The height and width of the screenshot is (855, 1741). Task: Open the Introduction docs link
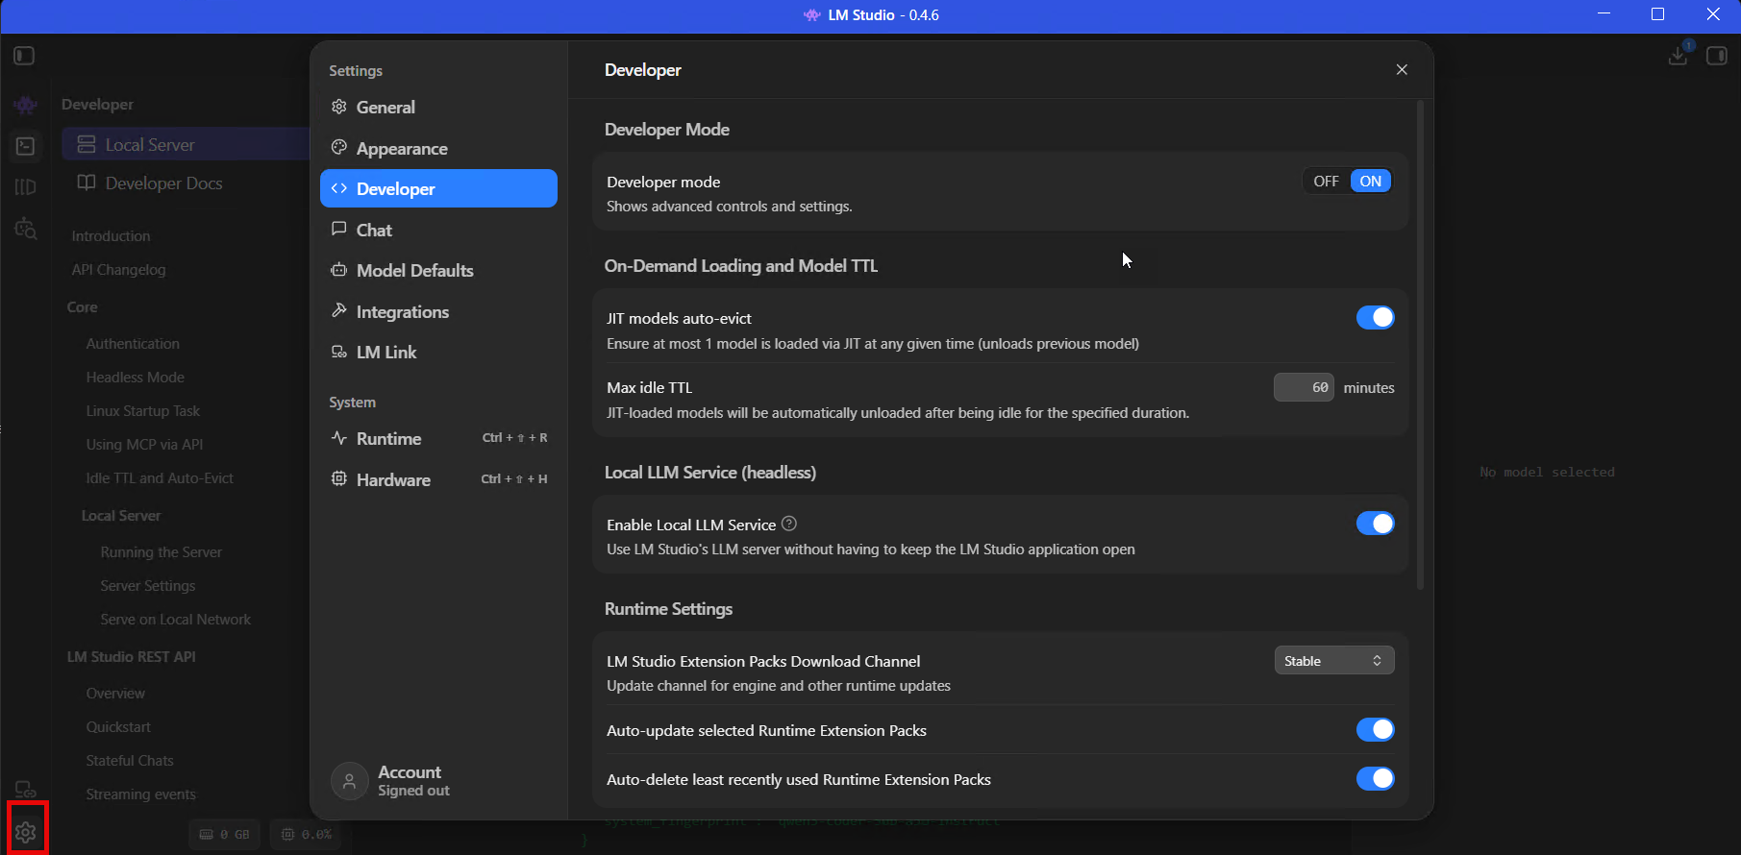click(x=111, y=235)
